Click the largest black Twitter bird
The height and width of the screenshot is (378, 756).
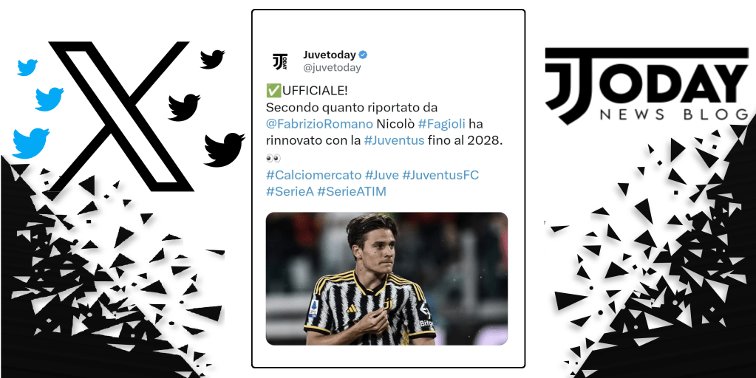pyautogui.click(x=224, y=150)
